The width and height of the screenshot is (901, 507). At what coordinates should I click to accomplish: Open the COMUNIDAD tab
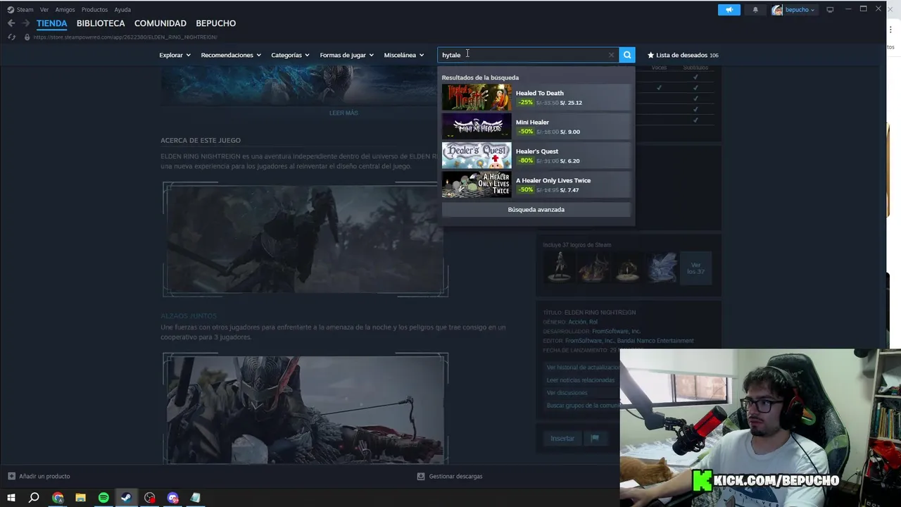click(x=160, y=23)
